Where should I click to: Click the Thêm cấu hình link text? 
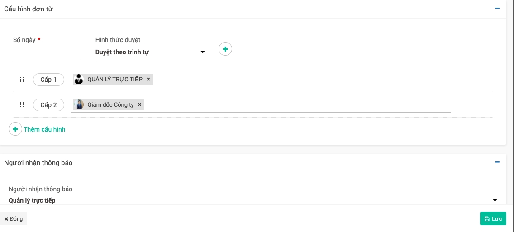point(44,129)
